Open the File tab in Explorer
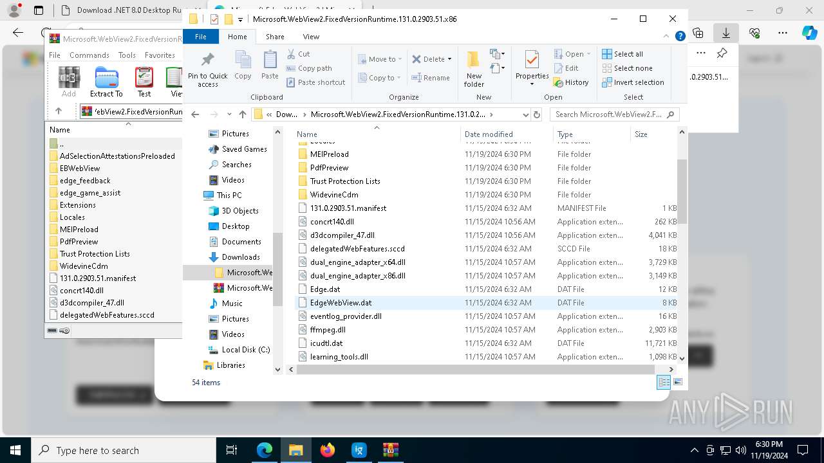The height and width of the screenshot is (463, 824). (x=201, y=37)
